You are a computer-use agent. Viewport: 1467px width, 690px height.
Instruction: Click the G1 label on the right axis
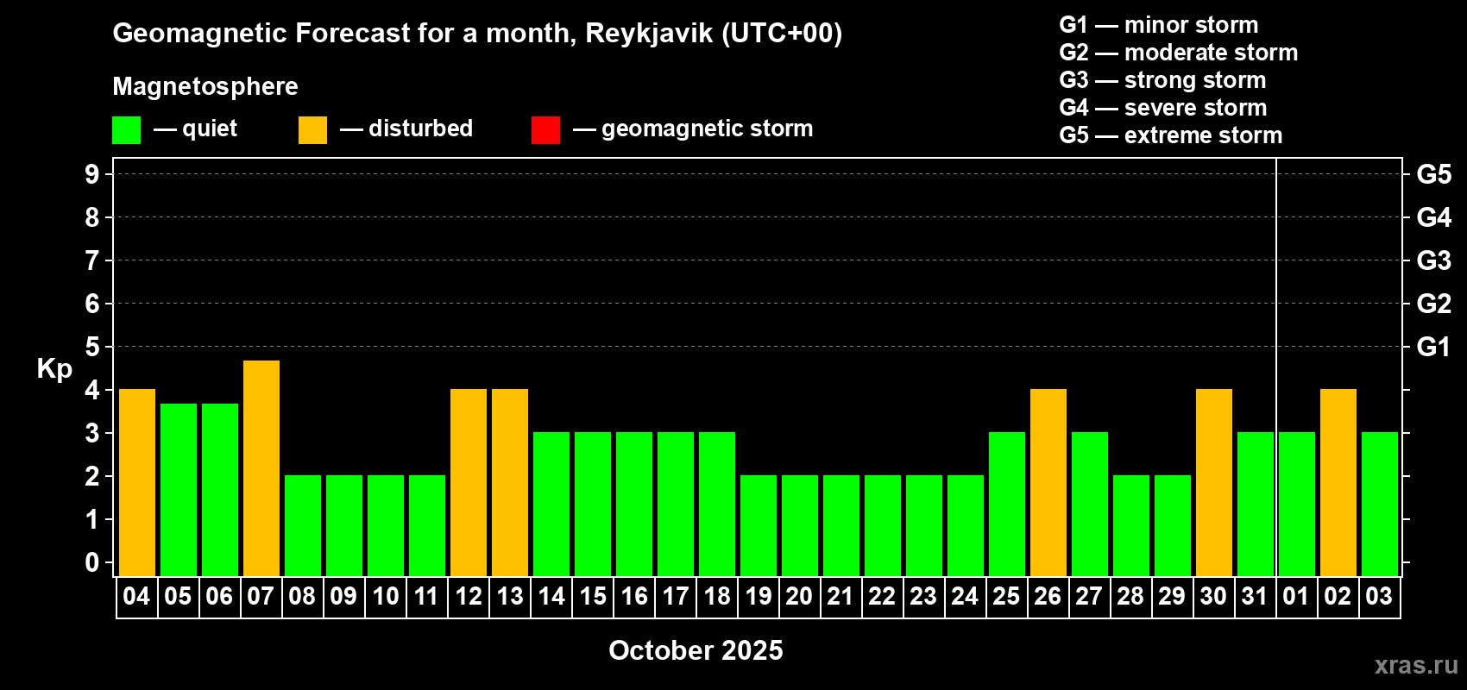[x=1434, y=347]
